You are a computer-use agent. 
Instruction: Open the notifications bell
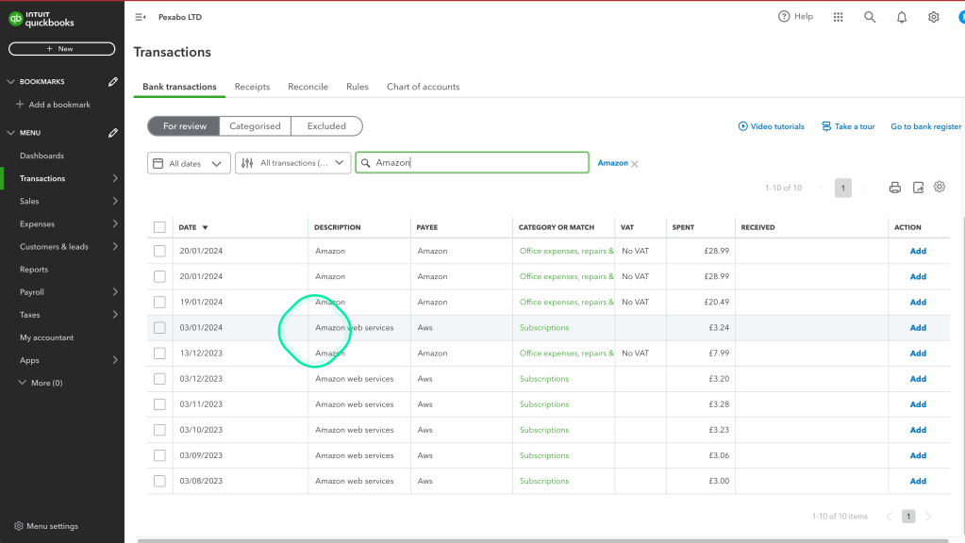click(x=902, y=17)
